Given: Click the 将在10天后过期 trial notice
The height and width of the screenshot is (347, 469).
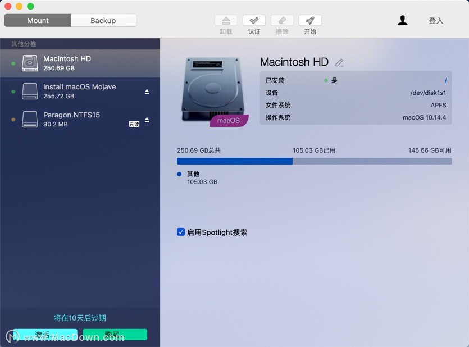Looking at the screenshot, I should [80, 318].
